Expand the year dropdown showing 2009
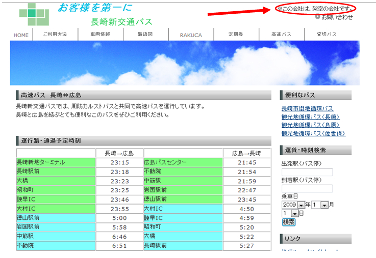376x258 pixels. click(x=293, y=205)
